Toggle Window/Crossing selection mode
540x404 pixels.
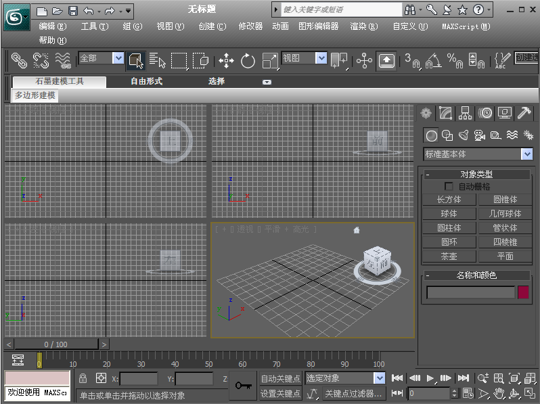[200, 60]
